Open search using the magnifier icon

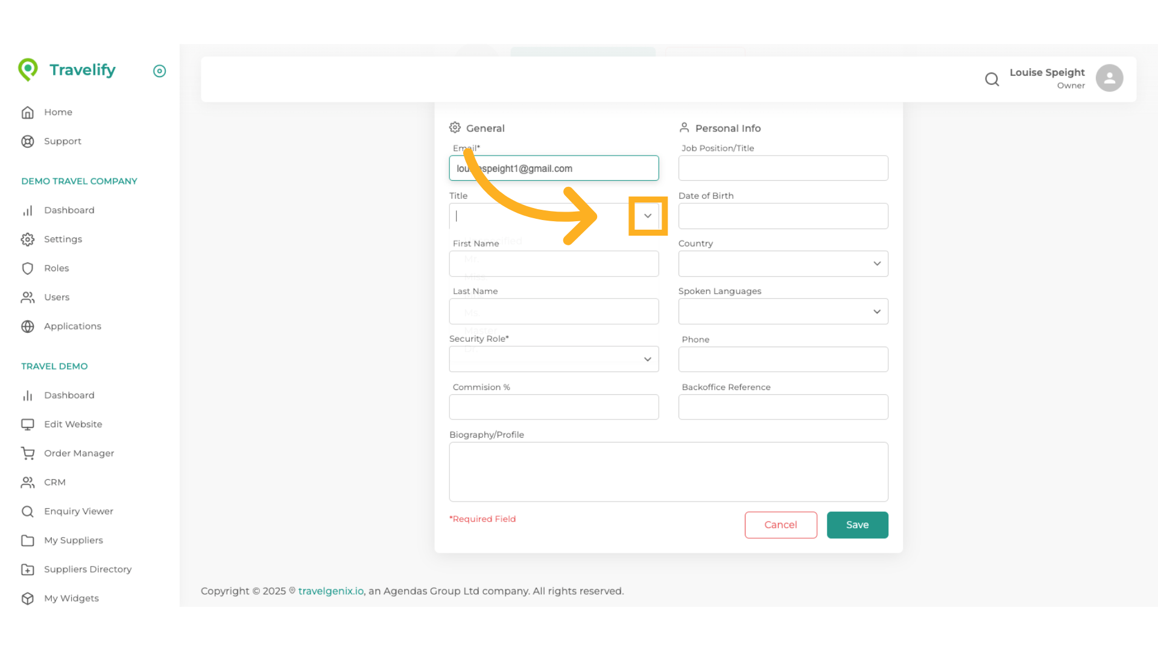(x=992, y=79)
